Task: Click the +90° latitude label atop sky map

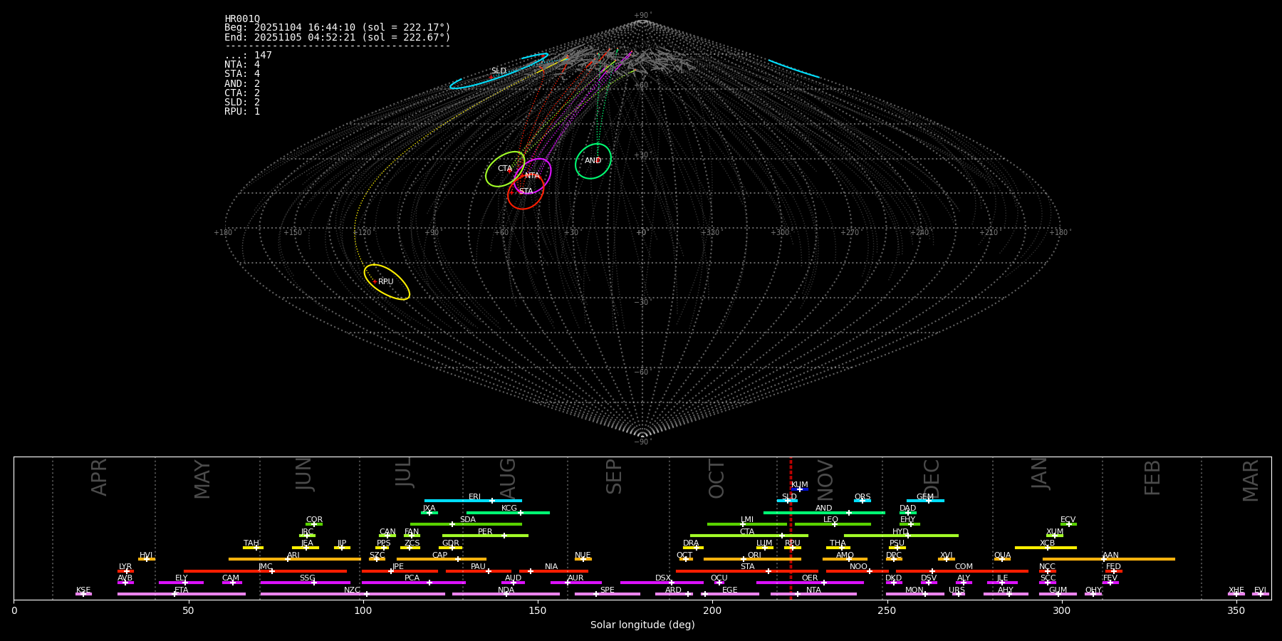Action: (642, 16)
